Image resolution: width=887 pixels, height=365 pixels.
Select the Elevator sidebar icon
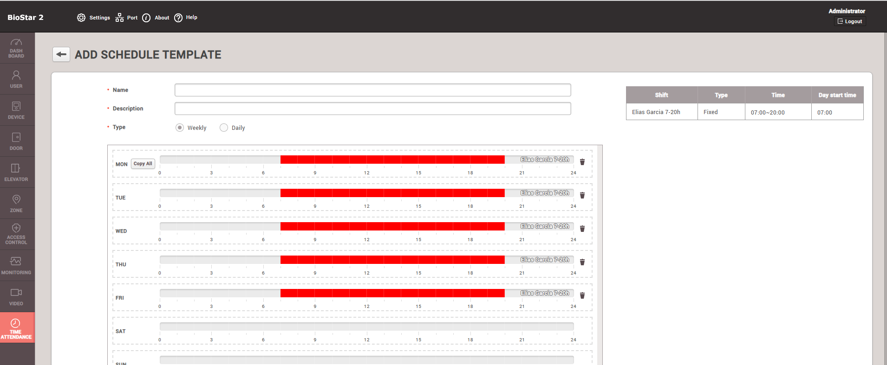click(16, 172)
